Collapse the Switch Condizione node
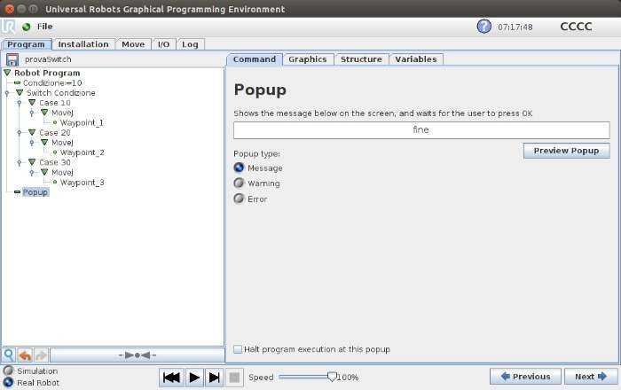 (x=20, y=92)
